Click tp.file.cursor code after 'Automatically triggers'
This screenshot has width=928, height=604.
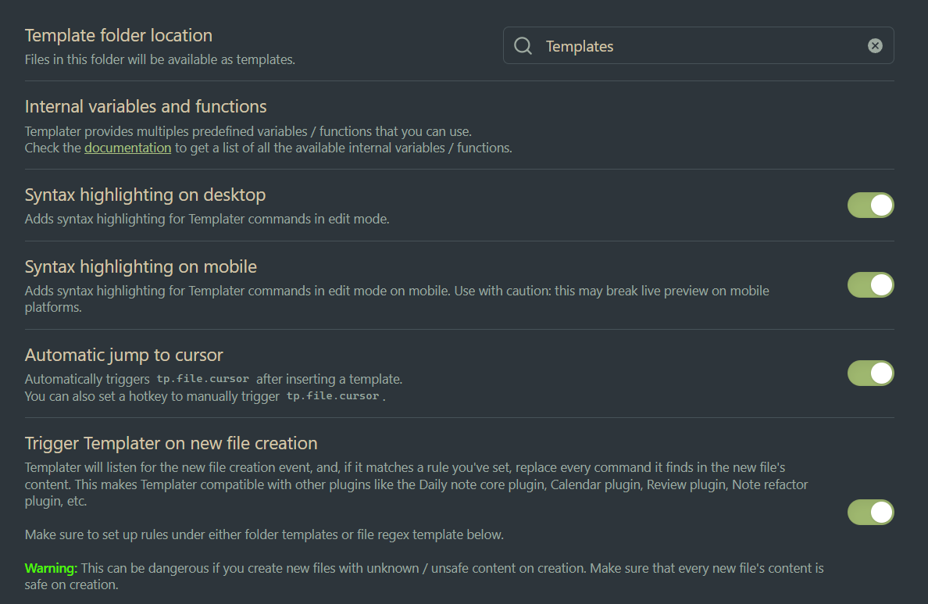(x=203, y=379)
